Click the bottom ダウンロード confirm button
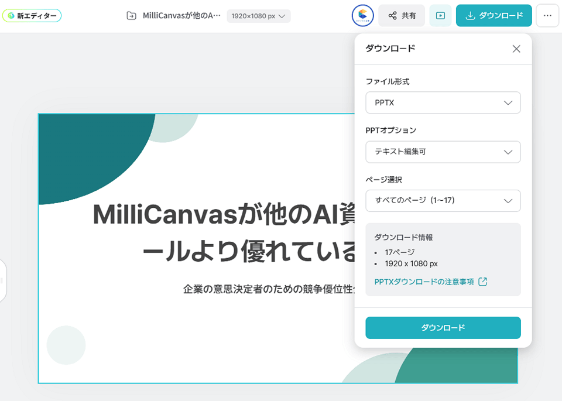This screenshot has width=562, height=401. click(x=443, y=328)
